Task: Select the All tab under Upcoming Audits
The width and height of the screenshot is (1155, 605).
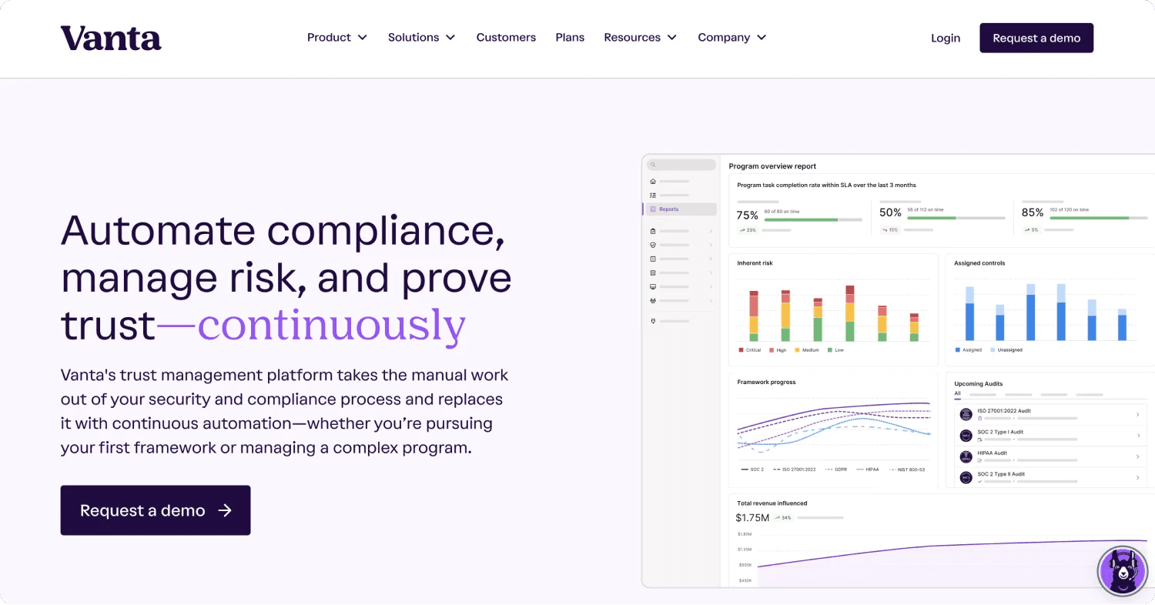Action: tap(957, 393)
